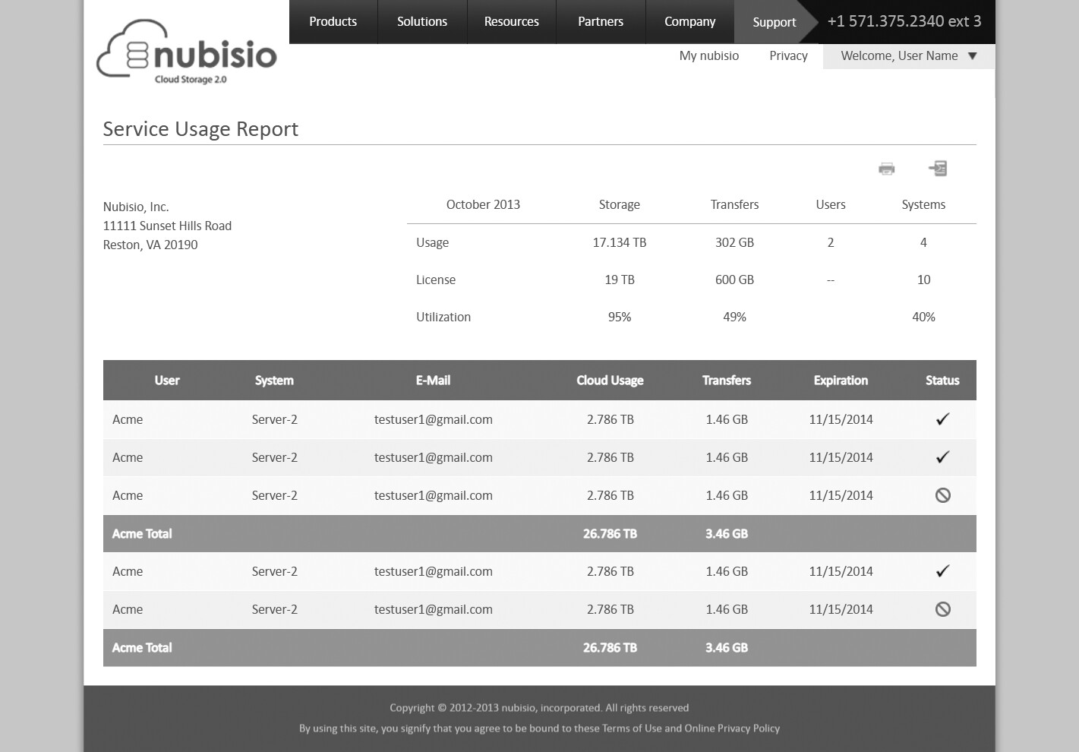Open the Company menu
1079x752 pixels.
pyautogui.click(x=689, y=22)
